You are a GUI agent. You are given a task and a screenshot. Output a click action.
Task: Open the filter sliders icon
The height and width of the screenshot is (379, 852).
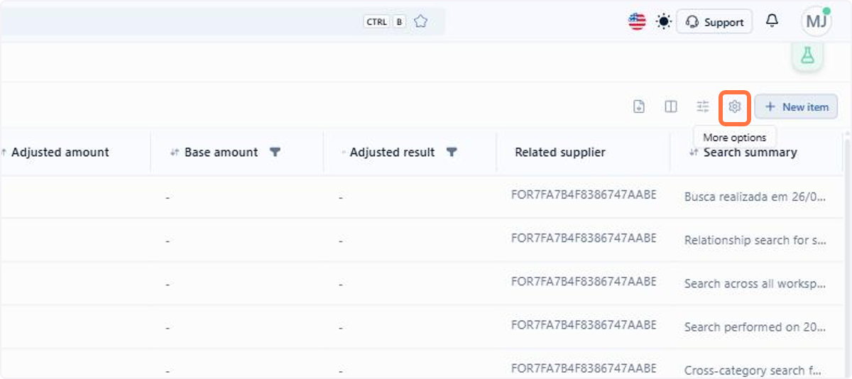tap(703, 107)
